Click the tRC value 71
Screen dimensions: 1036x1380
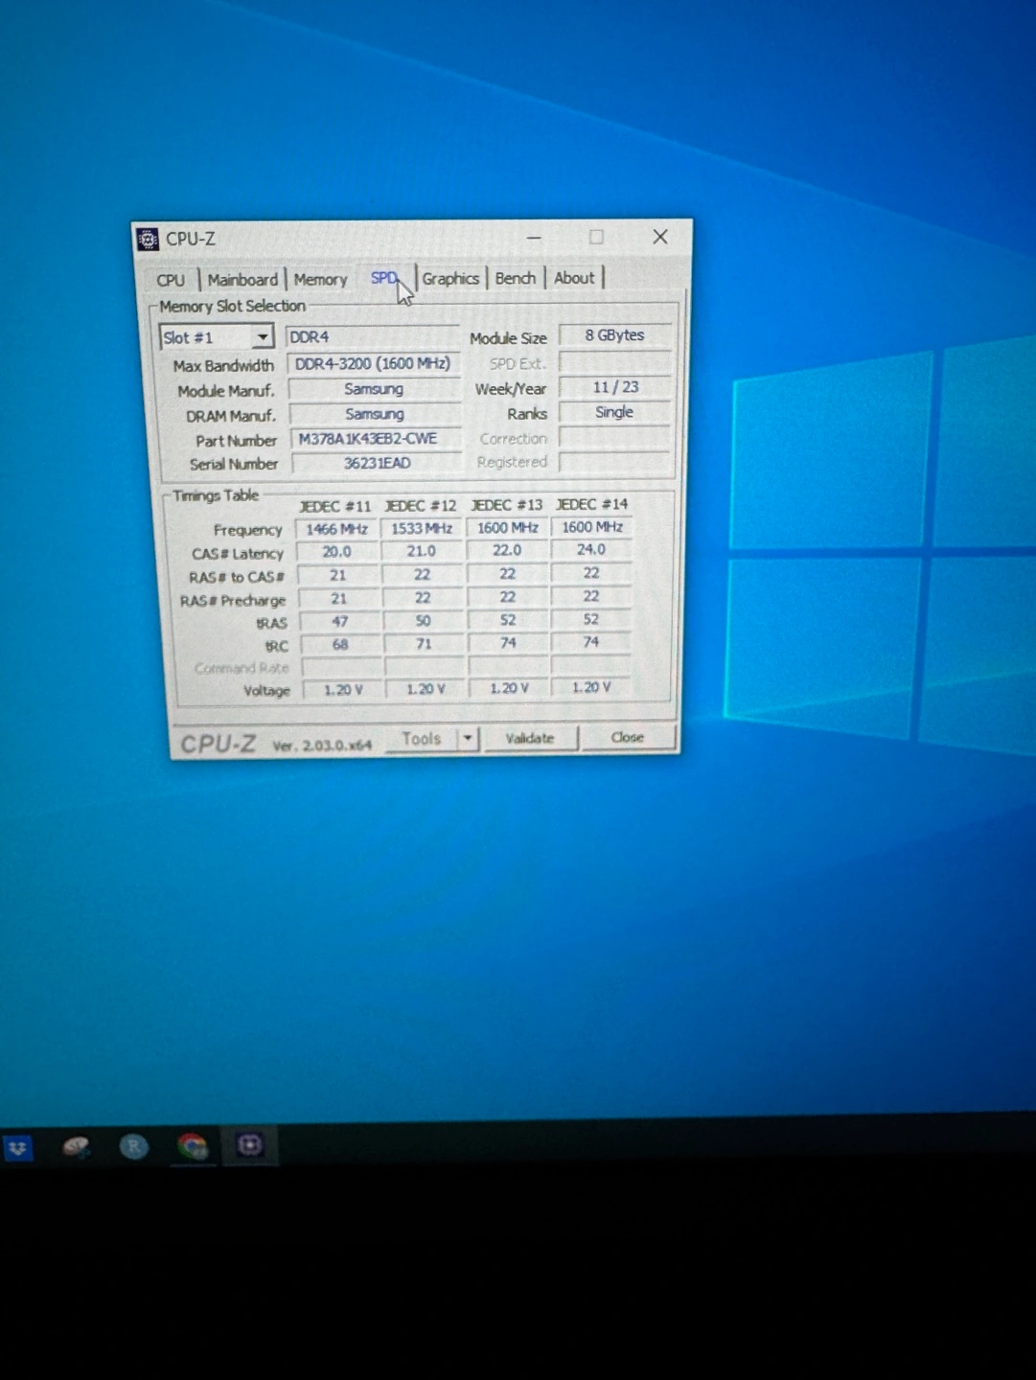(x=424, y=644)
